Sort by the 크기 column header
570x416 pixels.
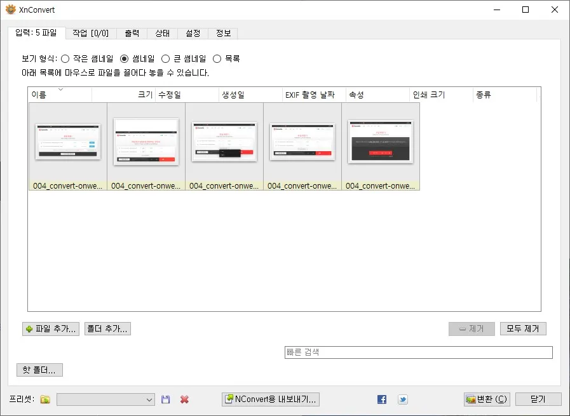124,95
